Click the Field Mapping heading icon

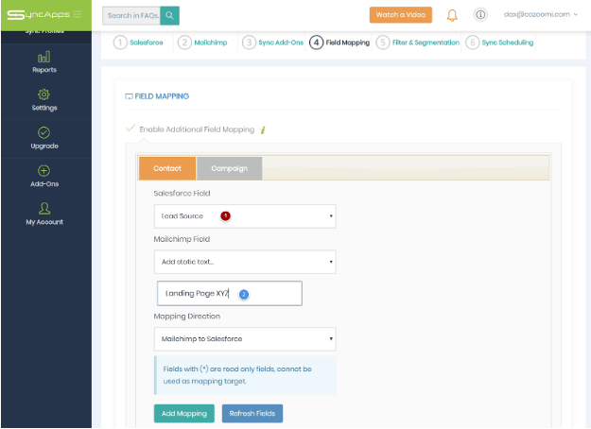[129, 96]
